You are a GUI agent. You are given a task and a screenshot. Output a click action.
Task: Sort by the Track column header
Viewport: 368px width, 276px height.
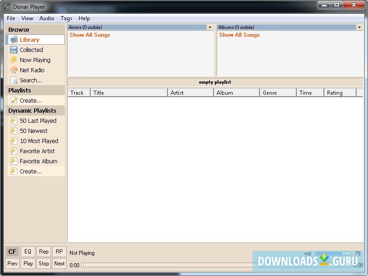pos(79,93)
